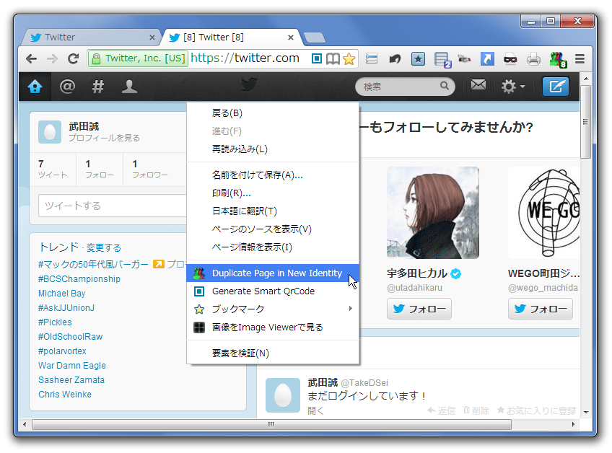Select 戻る(B) in the context menu
This screenshot has width=612, height=453.
pos(273,113)
